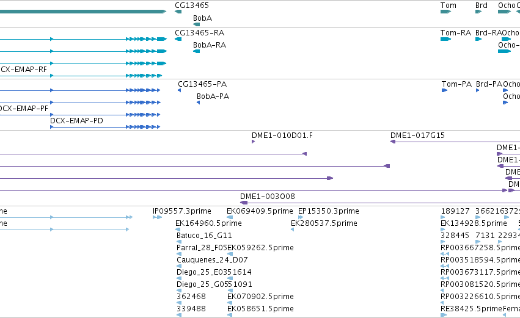Screen dimensions: 520x318
Task: Click the EK058651.5prime label
Action: pos(261,309)
